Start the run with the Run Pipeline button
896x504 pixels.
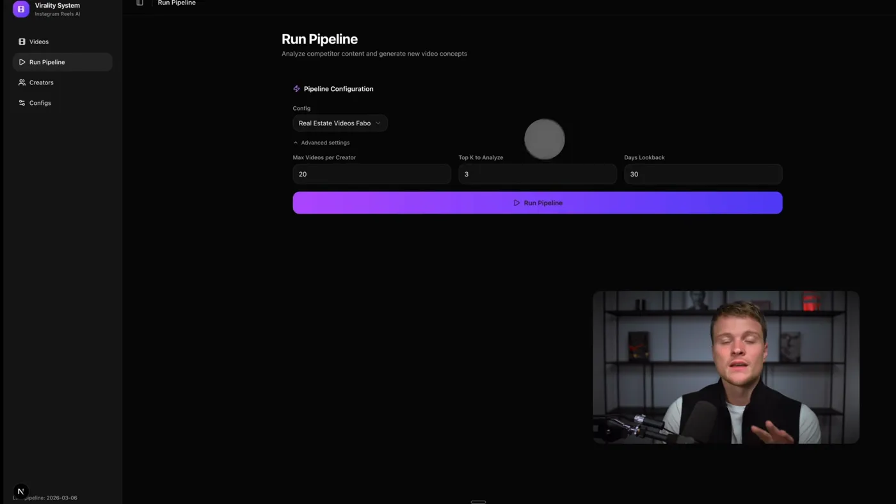tap(538, 203)
